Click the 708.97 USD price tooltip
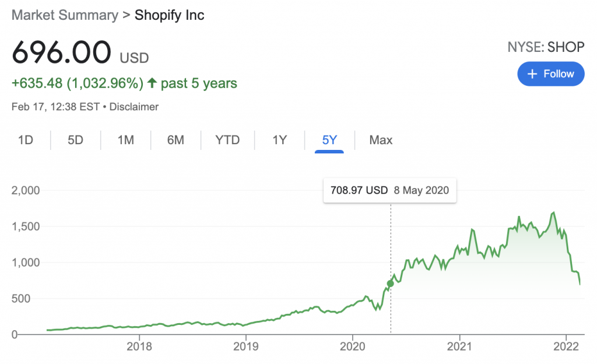597x364 pixels. (x=390, y=190)
